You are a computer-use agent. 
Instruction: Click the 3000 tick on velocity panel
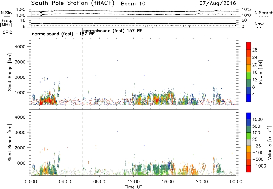[20, 132]
